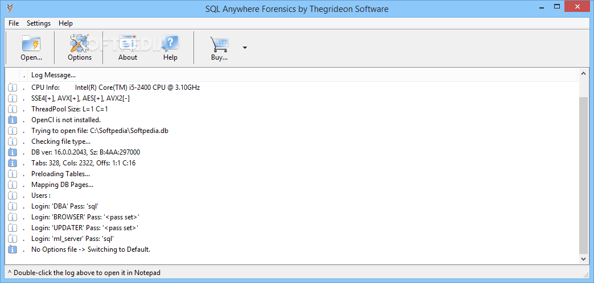The width and height of the screenshot is (594, 283).
Task: Select 'DB ver: 16.0.0.2043' log line
Action: pos(85,152)
